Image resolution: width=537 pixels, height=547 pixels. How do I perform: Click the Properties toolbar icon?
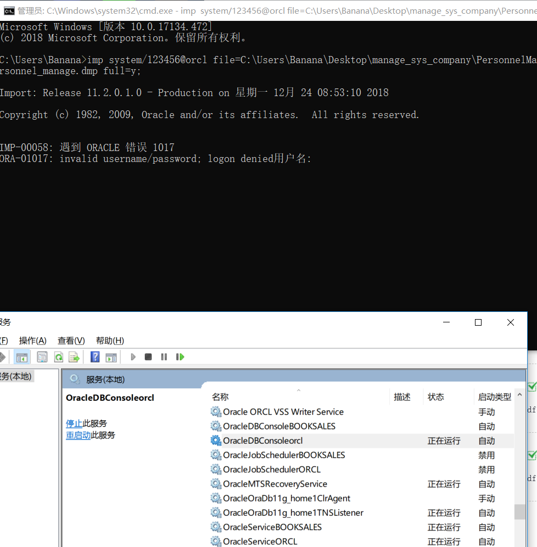point(42,357)
